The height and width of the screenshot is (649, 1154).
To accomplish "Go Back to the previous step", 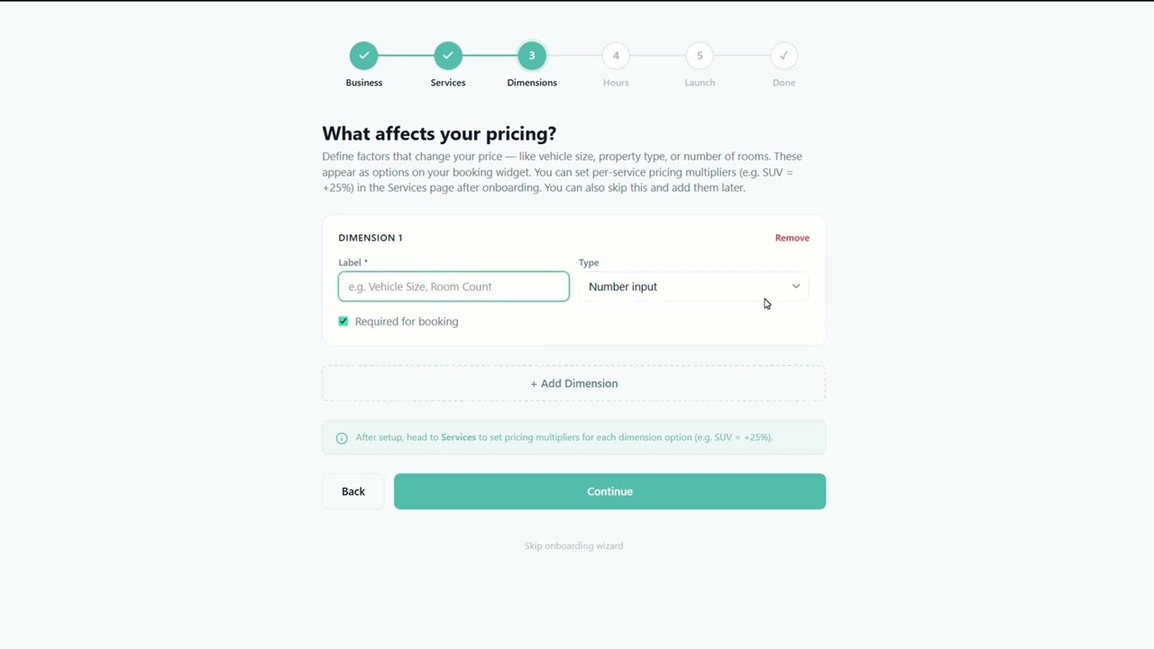I will pos(353,491).
